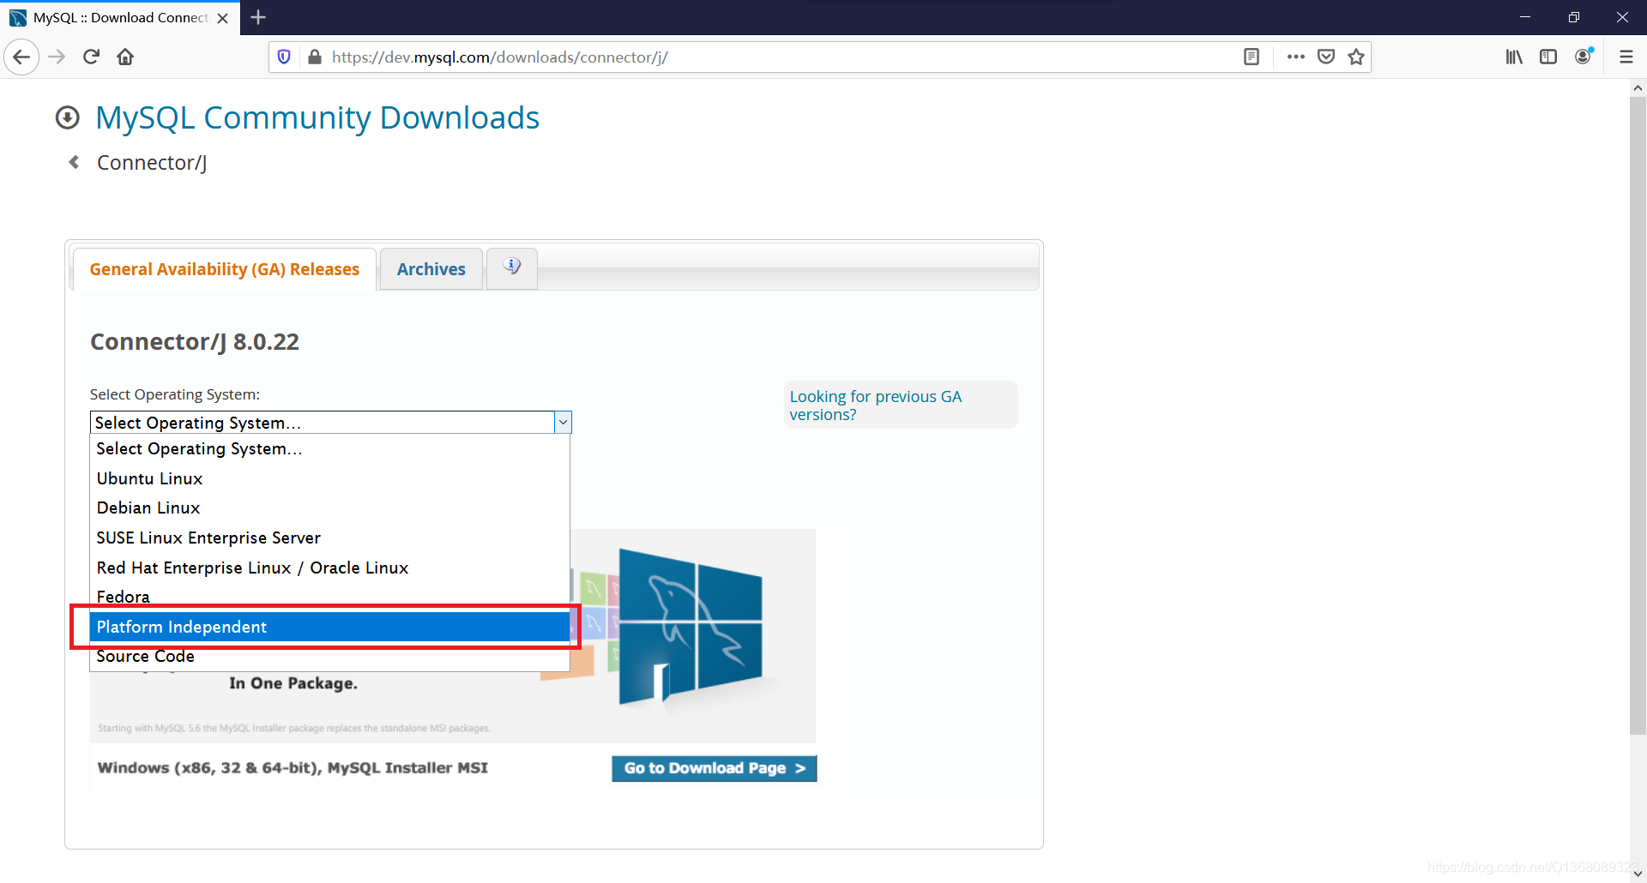
Task: Expand the Select Operating System dropdown arrow
Action: (563, 423)
